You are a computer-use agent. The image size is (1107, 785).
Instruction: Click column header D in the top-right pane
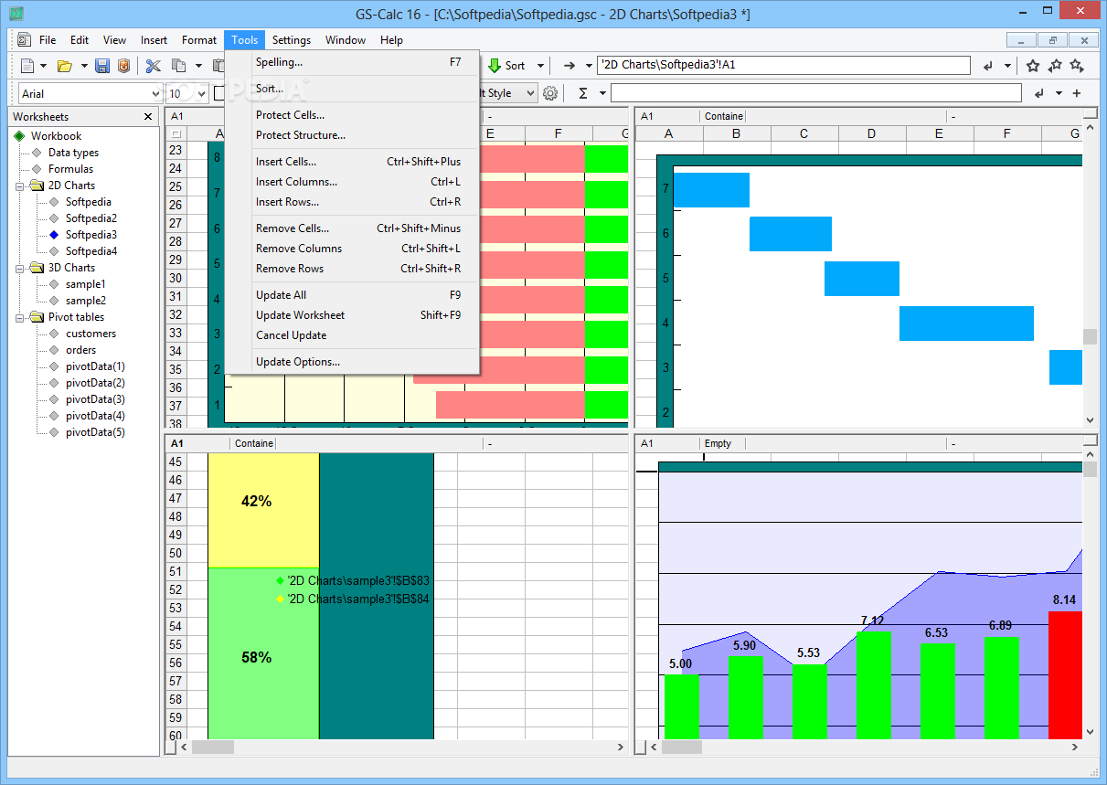pyautogui.click(x=871, y=134)
